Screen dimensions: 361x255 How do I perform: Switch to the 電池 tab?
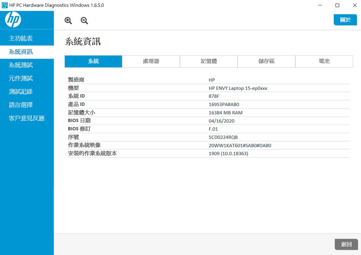point(324,61)
